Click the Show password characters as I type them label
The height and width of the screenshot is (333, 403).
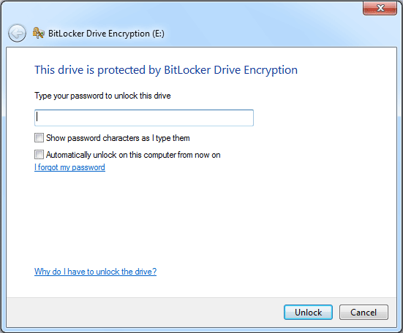pyautogui.click(x=118, y=138)
